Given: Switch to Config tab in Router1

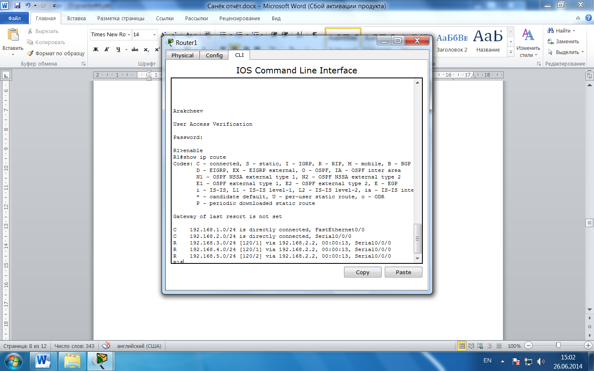Looking at the screenshot, I should [214, 55].
